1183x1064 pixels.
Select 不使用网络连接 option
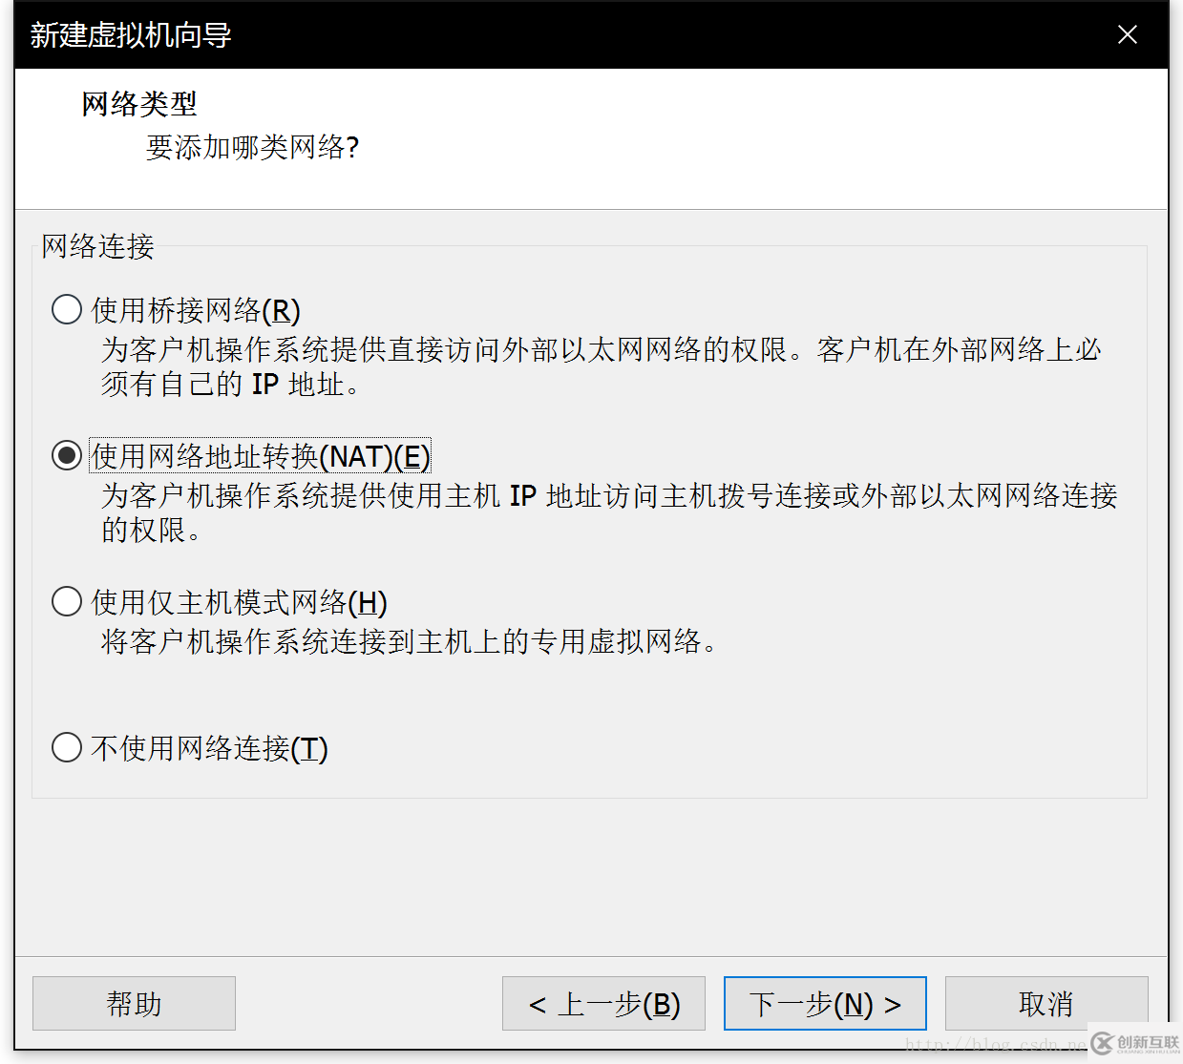coord(67,748)
